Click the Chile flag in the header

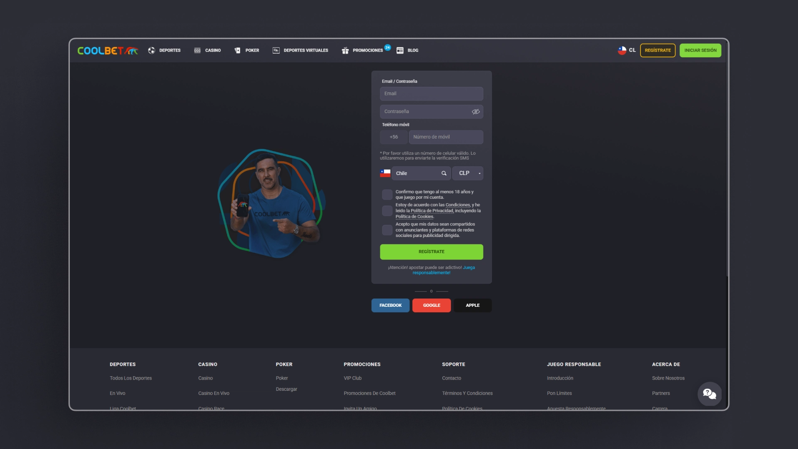(622, 50)
